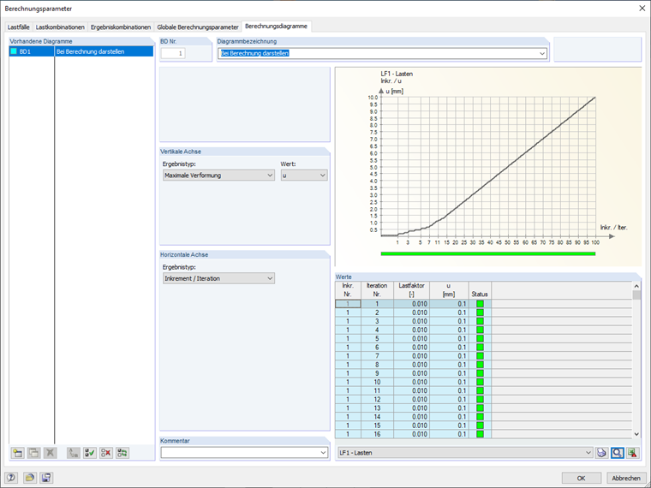
Task: Save settings with the floppy disk icon
Action: click(x=46, y=478)
